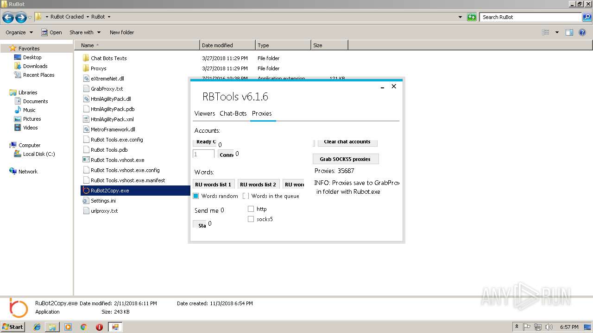This screenshot has height=333, width=593.
Task: Click Open in Explorer toolbar
Action: click(51, 32)
